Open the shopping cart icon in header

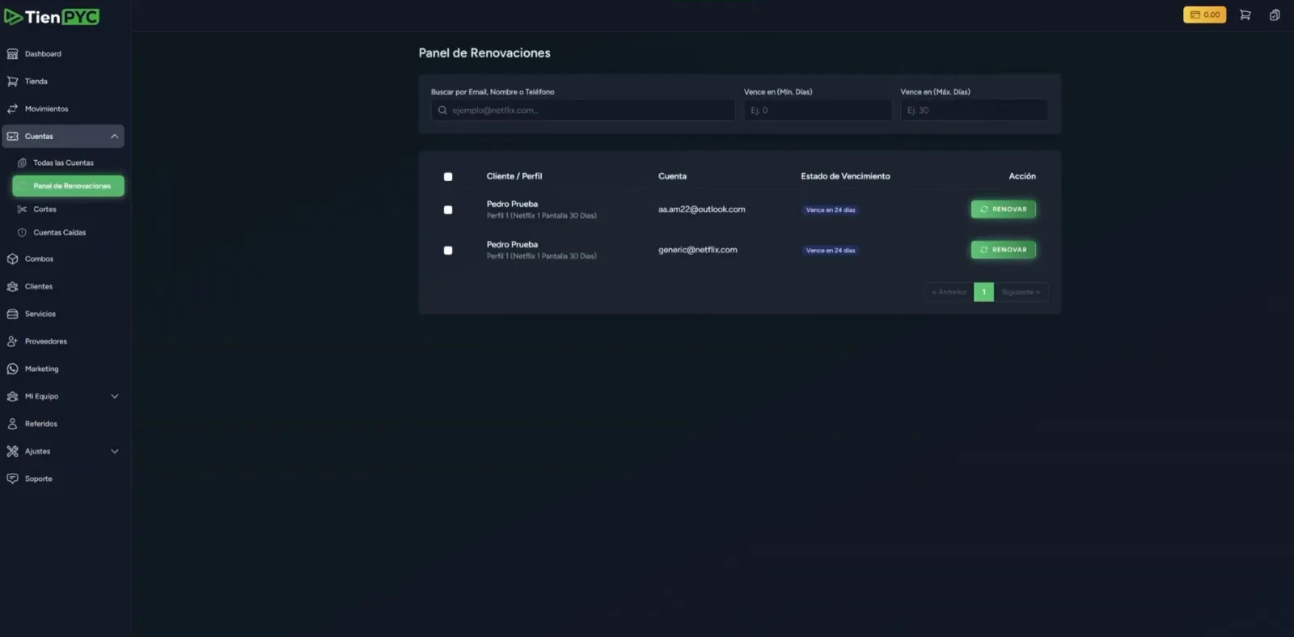[1245, 15]
